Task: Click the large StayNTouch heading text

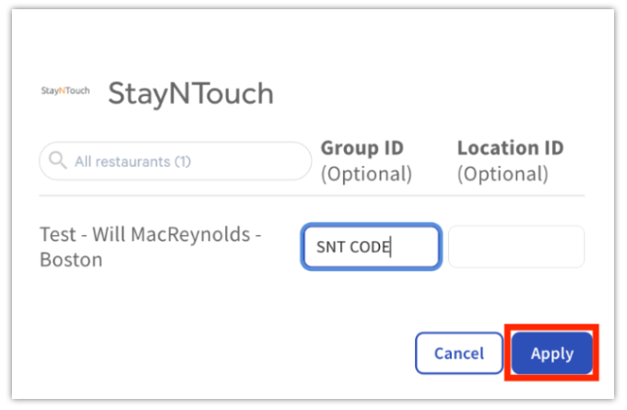Action: click(191, 93)
